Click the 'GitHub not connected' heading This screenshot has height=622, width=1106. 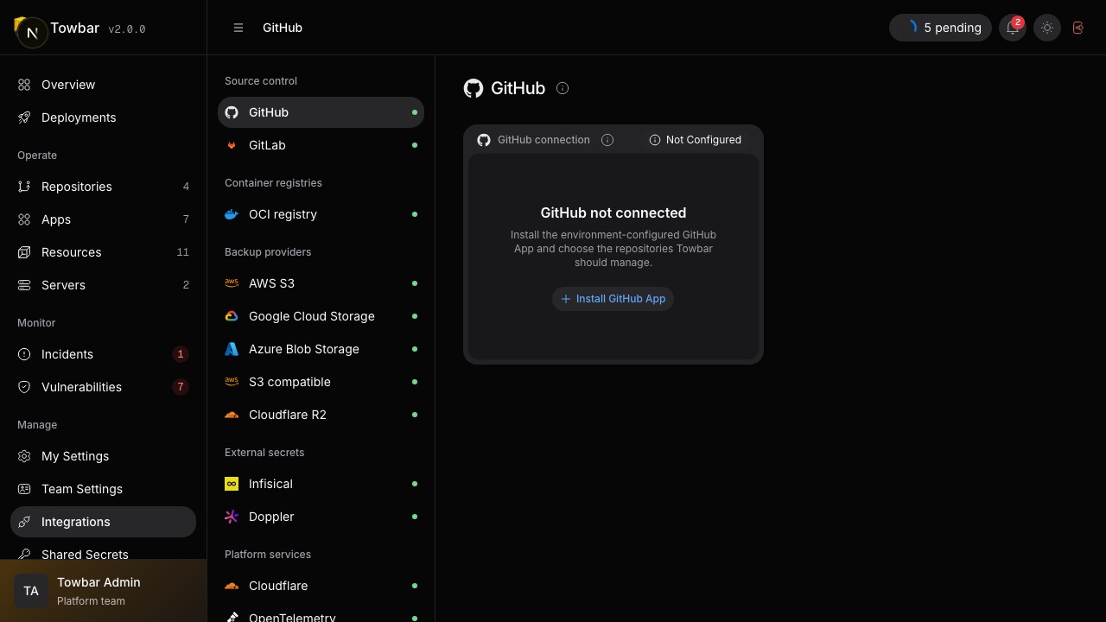pos(613,213)
